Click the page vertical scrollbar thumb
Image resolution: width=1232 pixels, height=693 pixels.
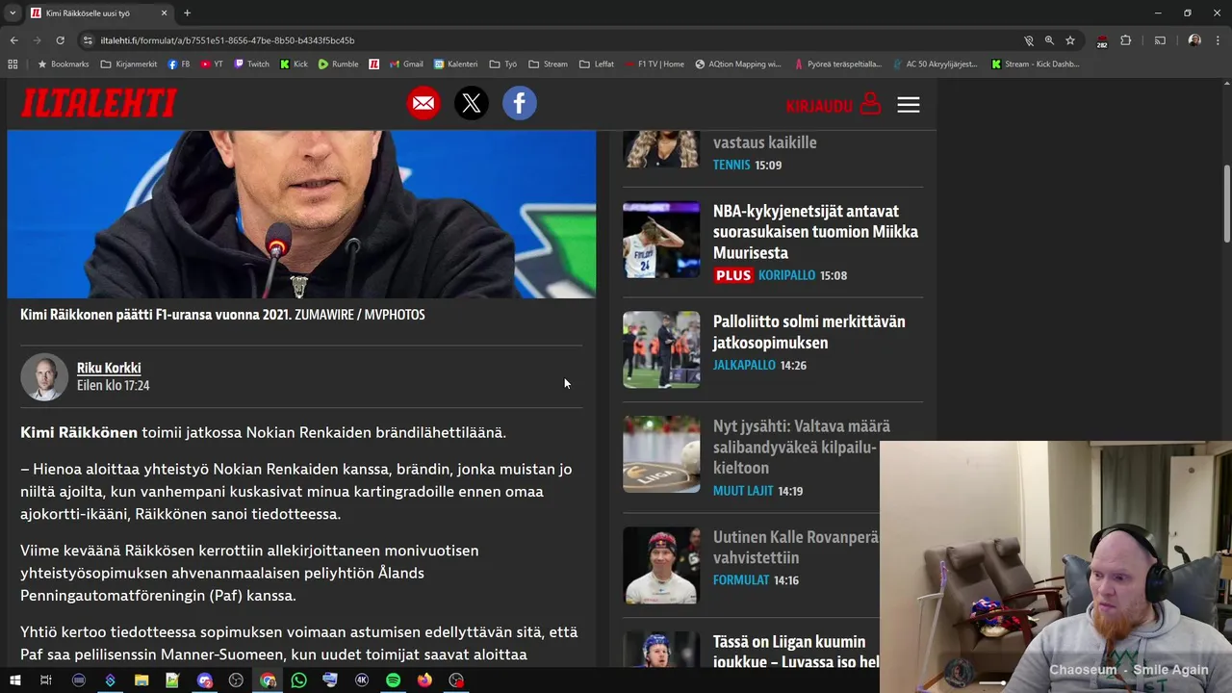(x=1226, y=204)
